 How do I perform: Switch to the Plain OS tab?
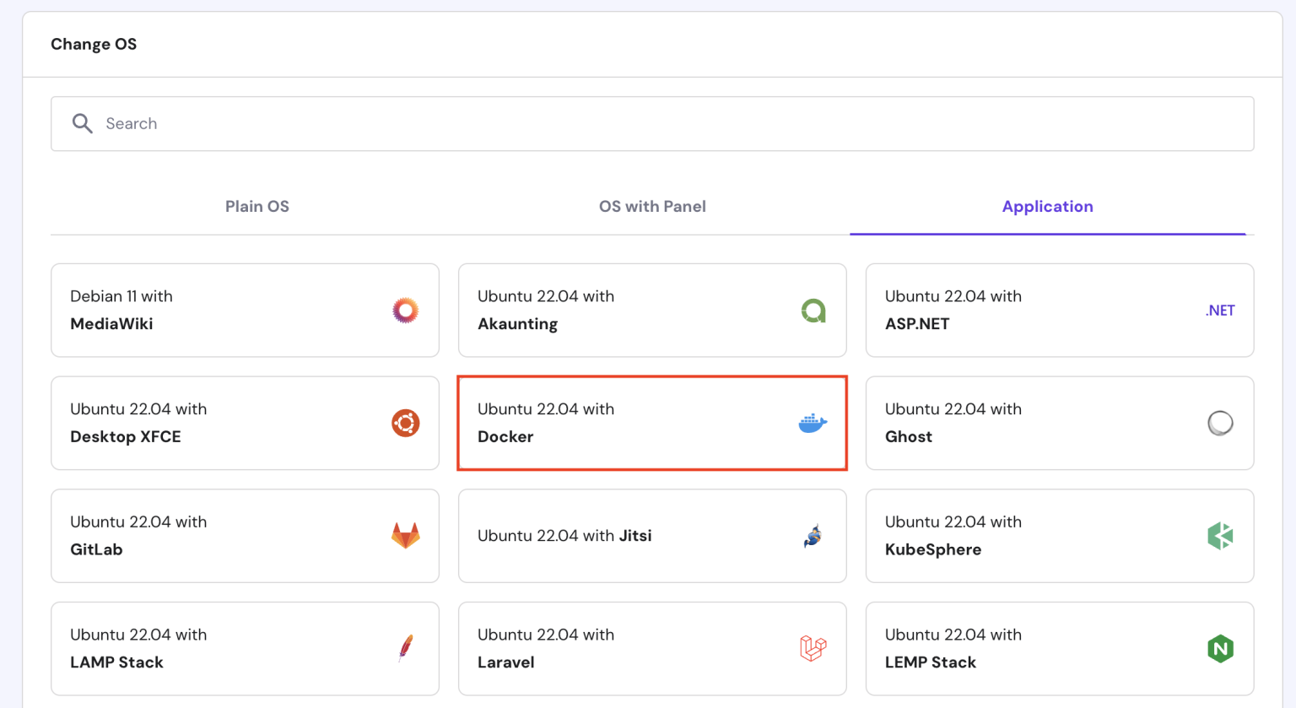point(256,206)
